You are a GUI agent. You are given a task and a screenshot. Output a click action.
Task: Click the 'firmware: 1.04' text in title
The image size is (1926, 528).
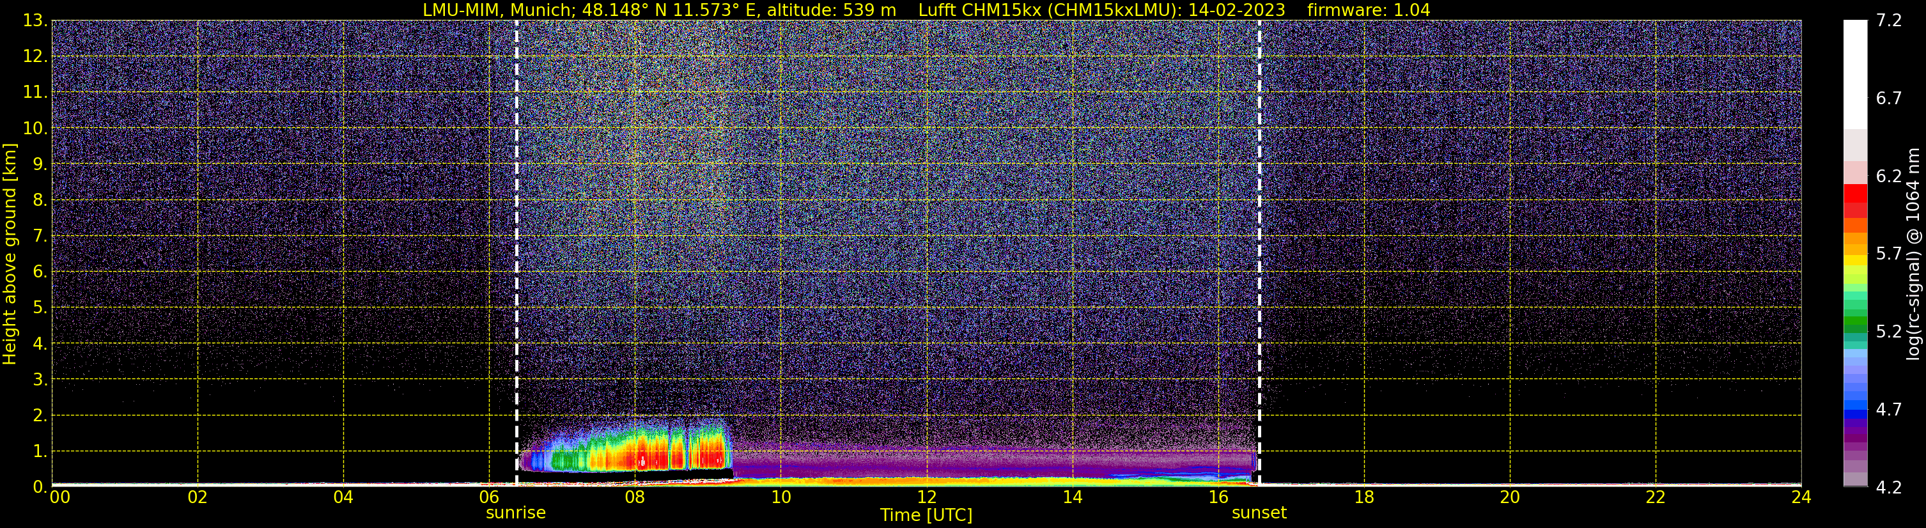coord(1368,10)
